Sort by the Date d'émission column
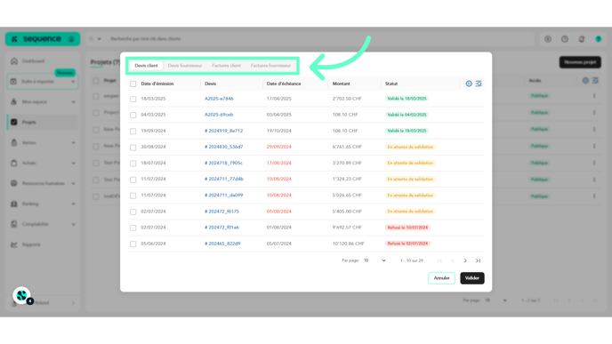The height and width of the screenshot is (344, 612). pyautogui.click(x=157, y=84)
